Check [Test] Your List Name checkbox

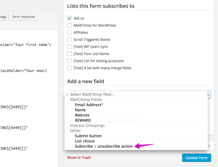tap(69, 54)
